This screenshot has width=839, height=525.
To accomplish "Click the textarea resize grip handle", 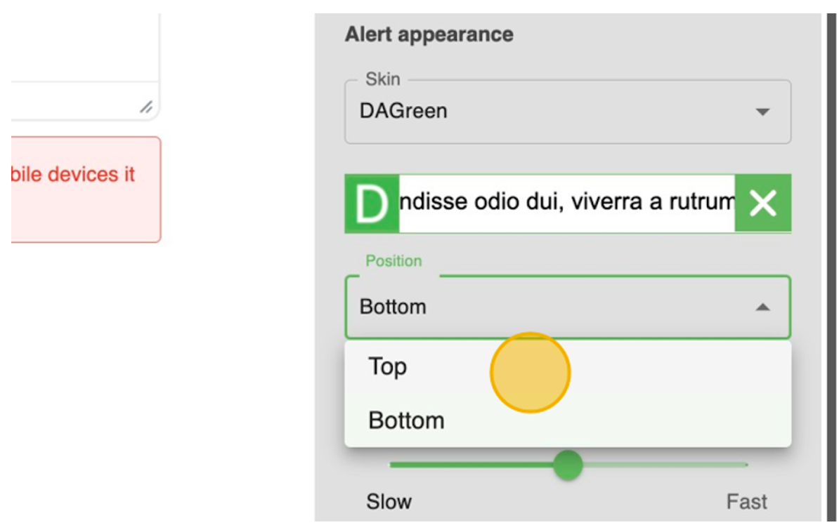I will pyautogui.click(x=146, y=107).
